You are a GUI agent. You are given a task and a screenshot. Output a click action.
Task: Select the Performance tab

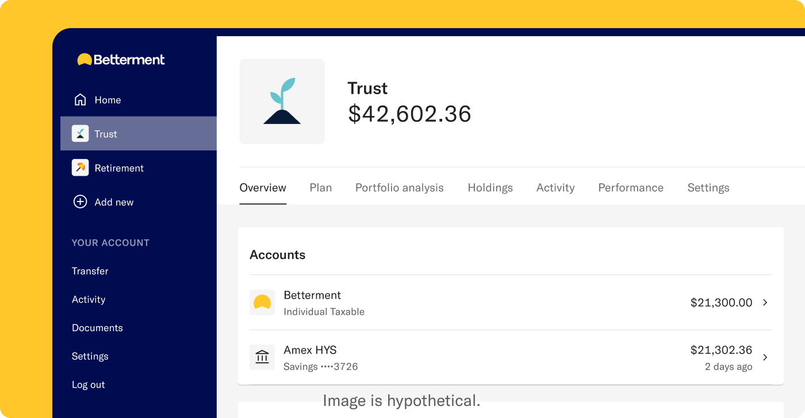630,187
